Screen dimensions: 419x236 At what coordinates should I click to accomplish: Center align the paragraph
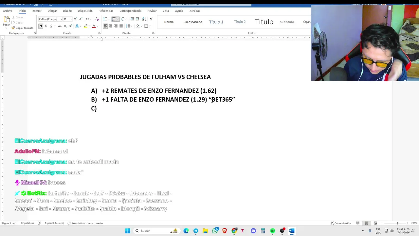pyautogui.click(x=111, y=26)
